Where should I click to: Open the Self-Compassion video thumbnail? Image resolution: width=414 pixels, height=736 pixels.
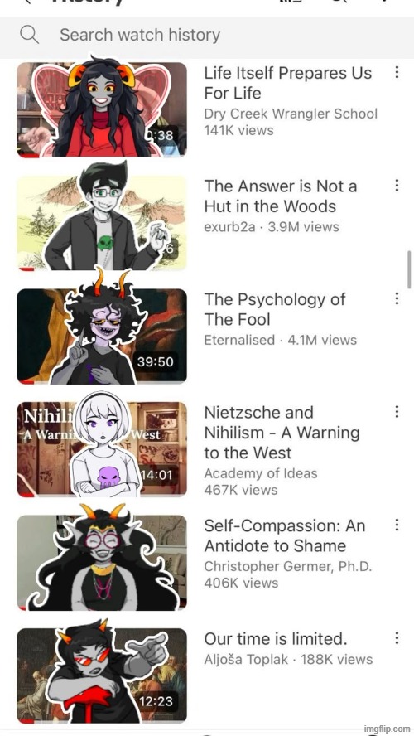click(102, 562)
